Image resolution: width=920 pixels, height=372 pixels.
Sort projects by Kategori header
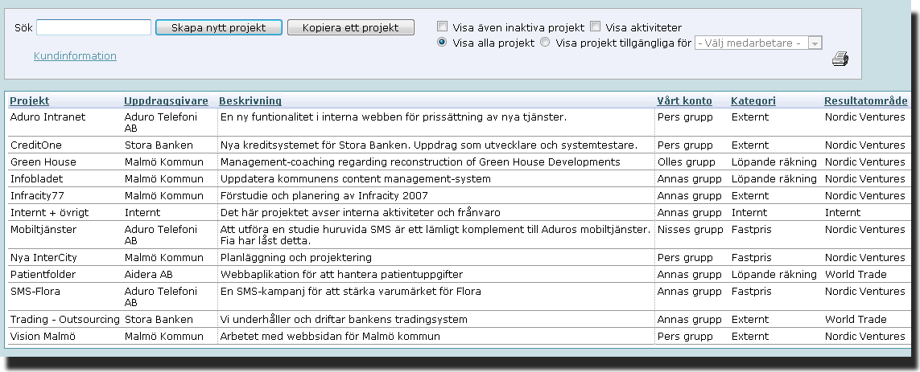pyautogui.click(x=753, y=100)
